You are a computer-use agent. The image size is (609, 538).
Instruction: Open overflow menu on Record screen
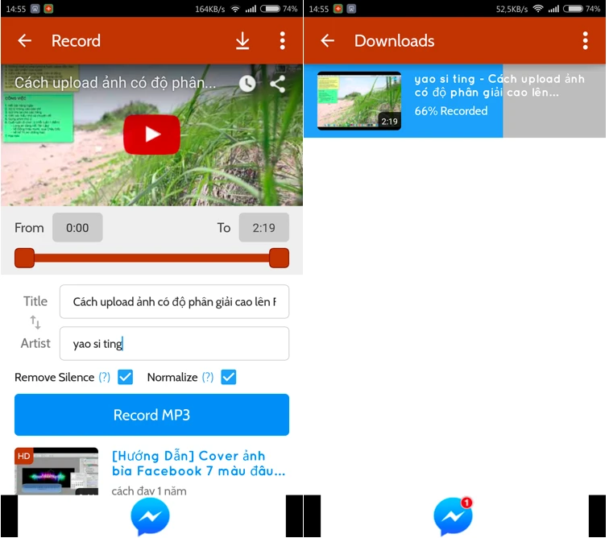pyautogui.click(x=282, y=41)
